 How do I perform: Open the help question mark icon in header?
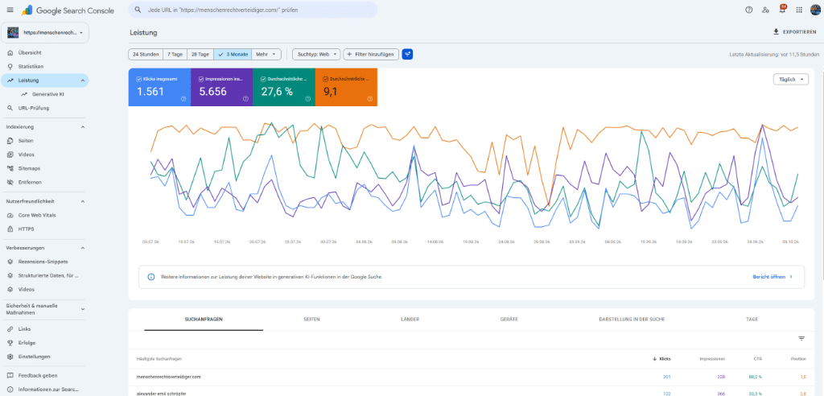[x=749, y=10]
